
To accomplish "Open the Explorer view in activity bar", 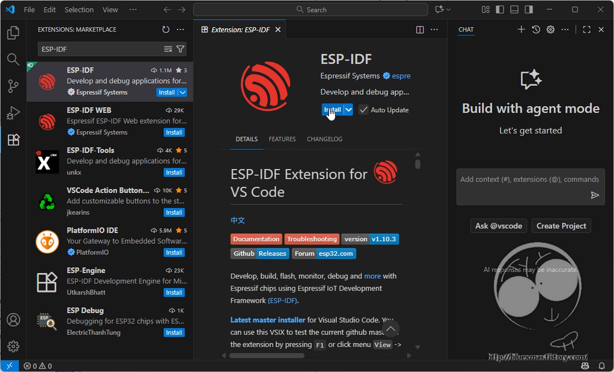I will (13, 33).
